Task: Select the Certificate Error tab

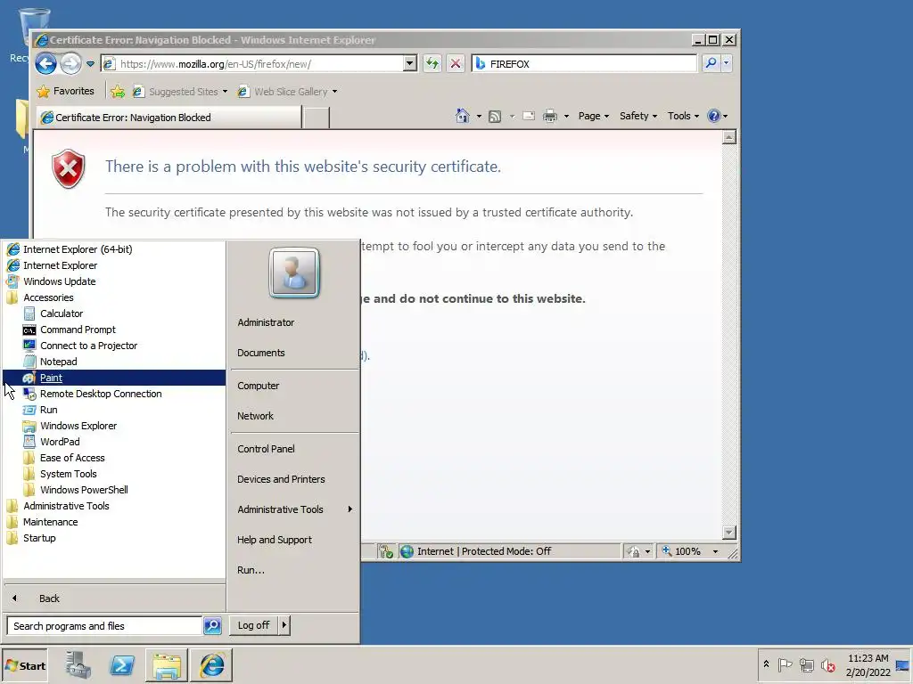Action: click(x=169, y=117)
